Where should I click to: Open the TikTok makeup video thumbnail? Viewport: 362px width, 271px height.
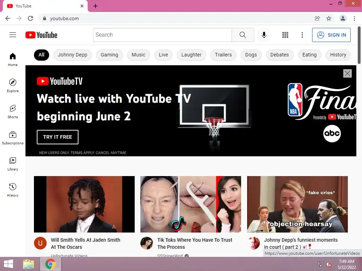click(x=191, y=204)
